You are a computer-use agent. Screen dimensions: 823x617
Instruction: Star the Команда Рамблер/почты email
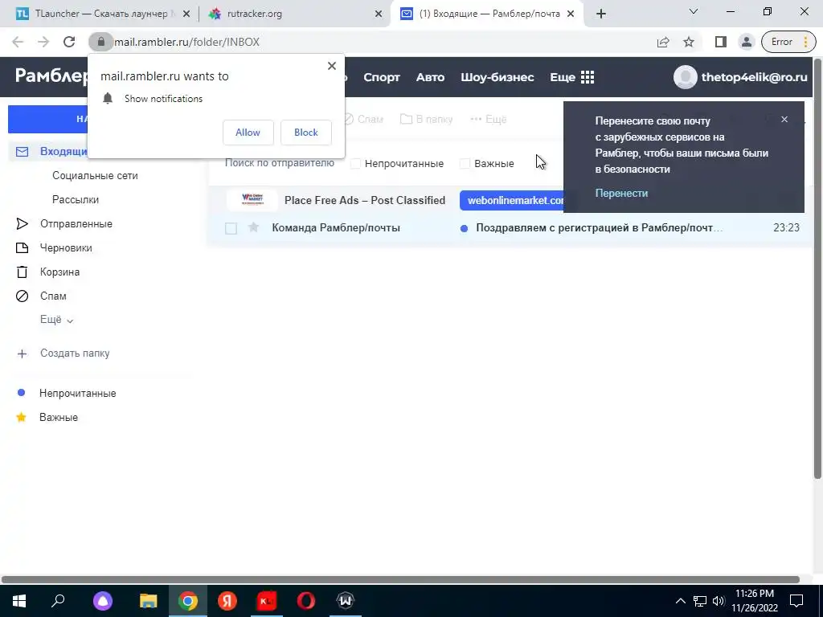pyautogui.click(x=253, y=227)
